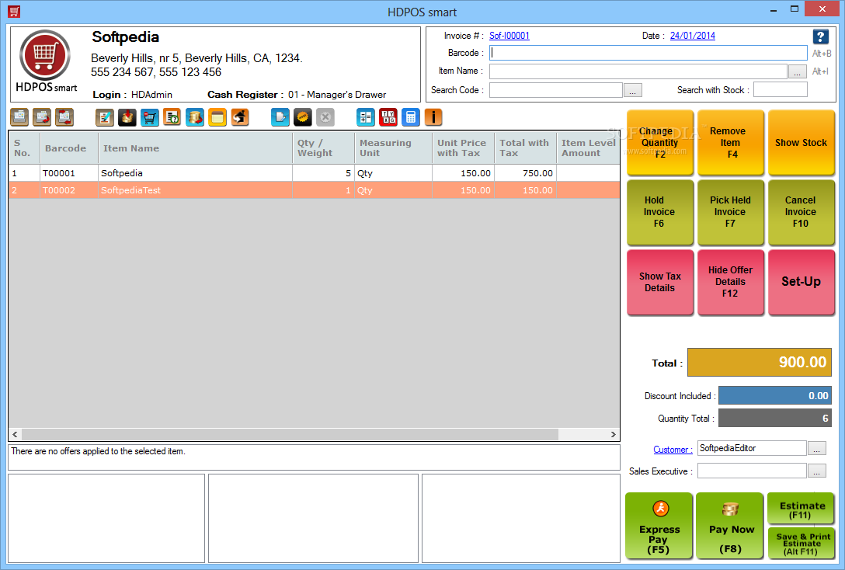
Task: Click the 900.00 Total value box
Action: (x=760, y=362)
